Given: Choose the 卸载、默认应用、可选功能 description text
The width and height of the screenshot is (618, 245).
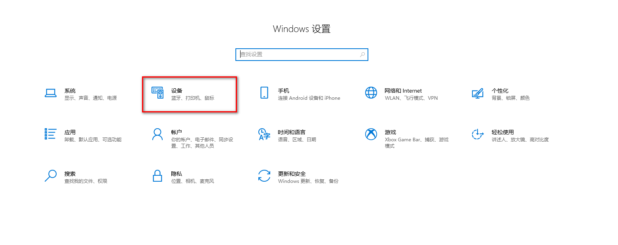Looking at the screenshot, I should 93,140.
